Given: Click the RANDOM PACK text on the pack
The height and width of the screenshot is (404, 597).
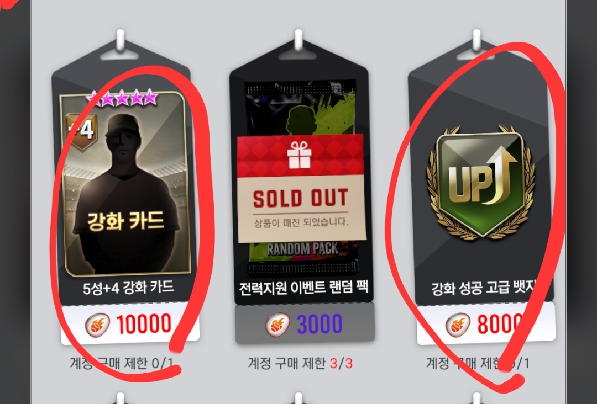Looking at the screenshot, I should coord(302,249).
